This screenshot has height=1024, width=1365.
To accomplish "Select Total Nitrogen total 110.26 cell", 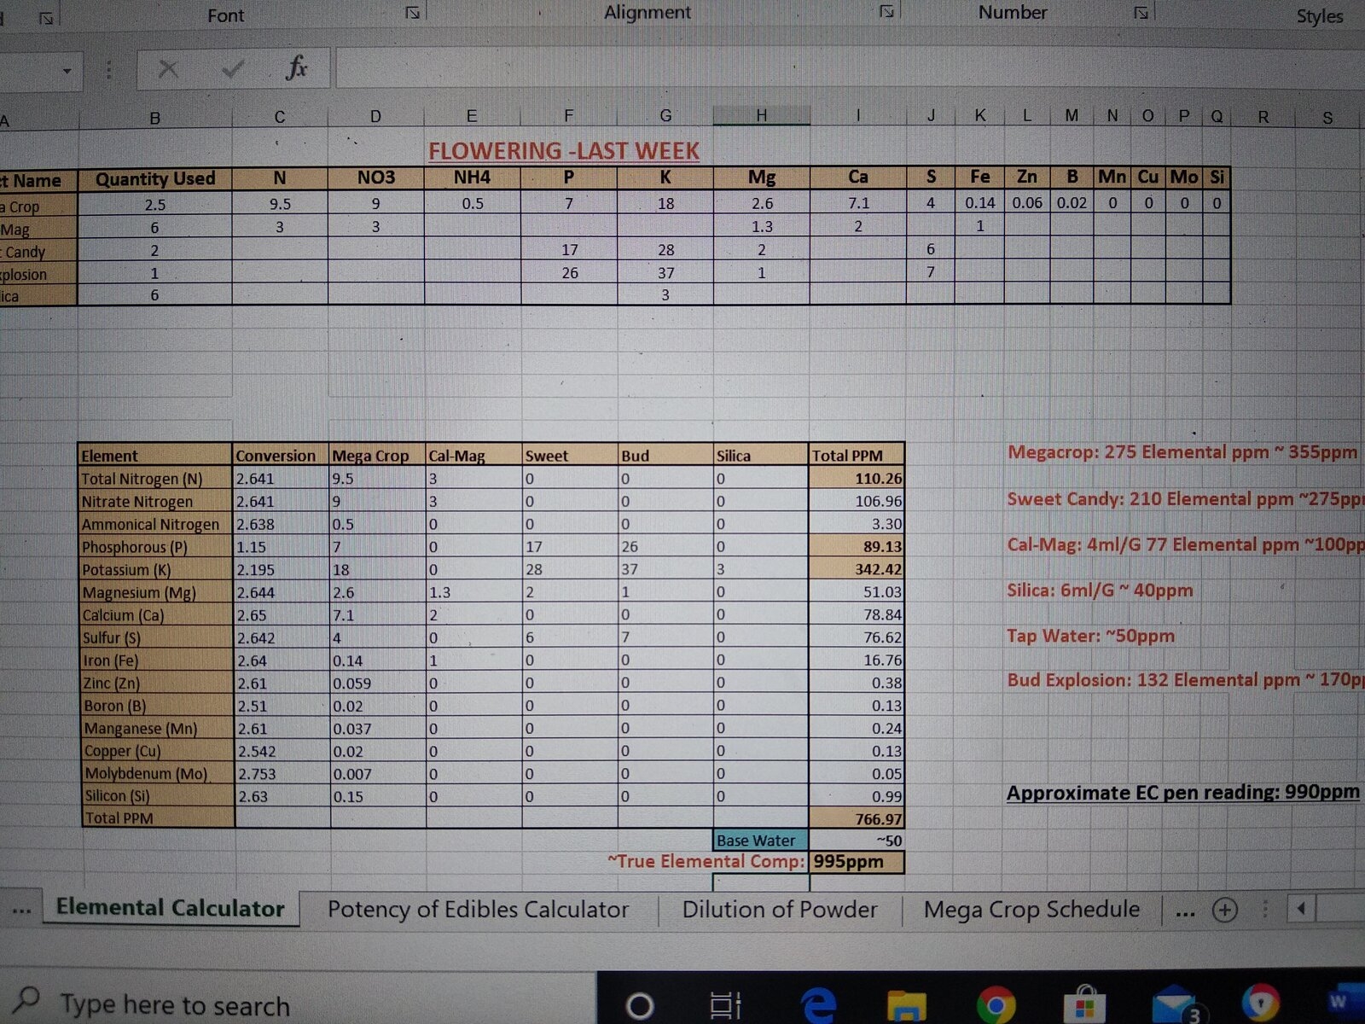I will point(856,479).
